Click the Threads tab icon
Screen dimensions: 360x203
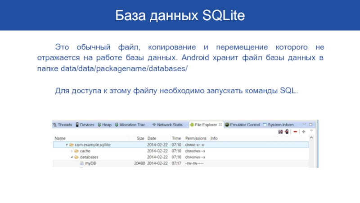54,125
